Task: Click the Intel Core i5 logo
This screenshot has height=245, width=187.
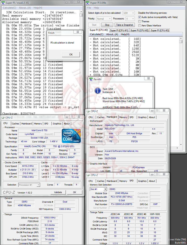Action: 71,136
